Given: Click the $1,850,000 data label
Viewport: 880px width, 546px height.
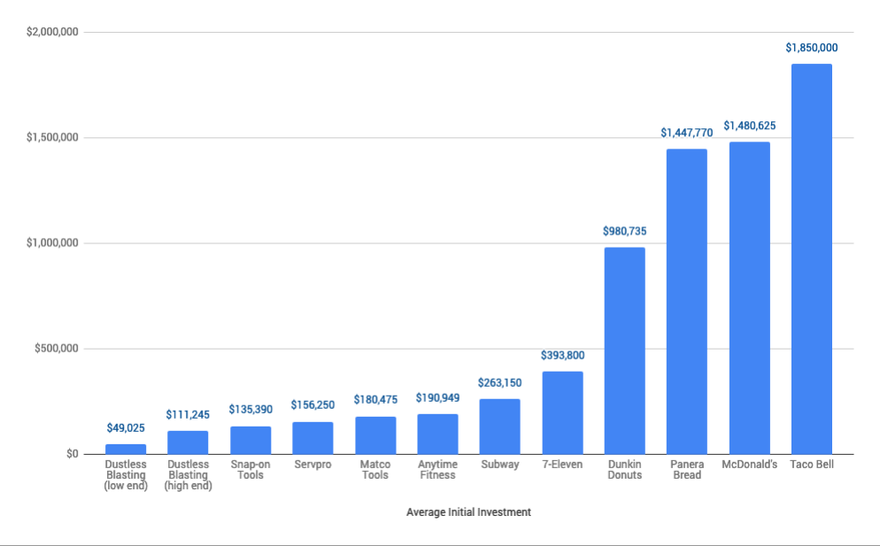Looking at the screenshot, I should click(x=812, y=48).
